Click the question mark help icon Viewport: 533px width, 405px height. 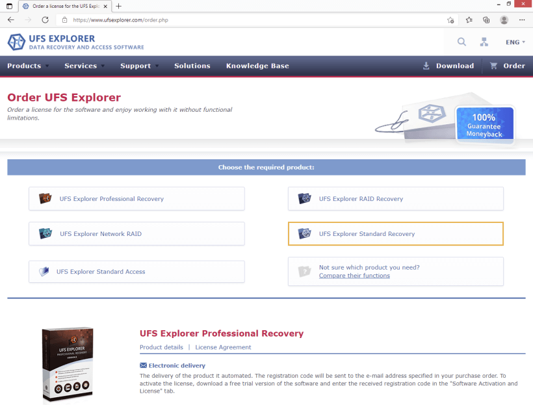pyautogui.click(x=304, y=271)
